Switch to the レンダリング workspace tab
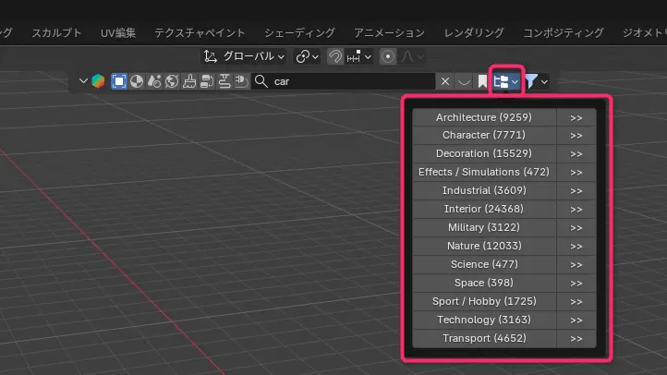 pyautogui.click(x=474, y=32)
